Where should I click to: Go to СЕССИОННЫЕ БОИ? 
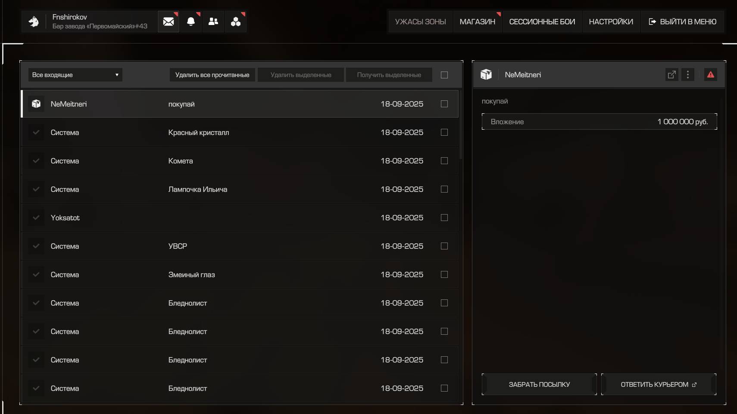point(542,22)
